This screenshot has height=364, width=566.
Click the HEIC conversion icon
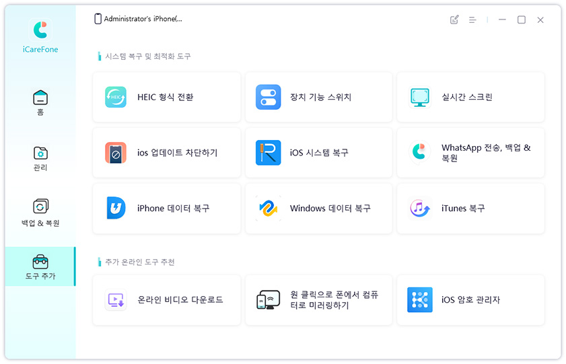(116, 97)
